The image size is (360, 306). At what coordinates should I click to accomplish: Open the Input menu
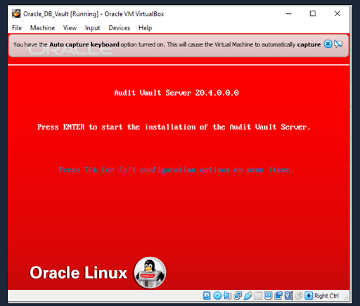click(92, 28)
